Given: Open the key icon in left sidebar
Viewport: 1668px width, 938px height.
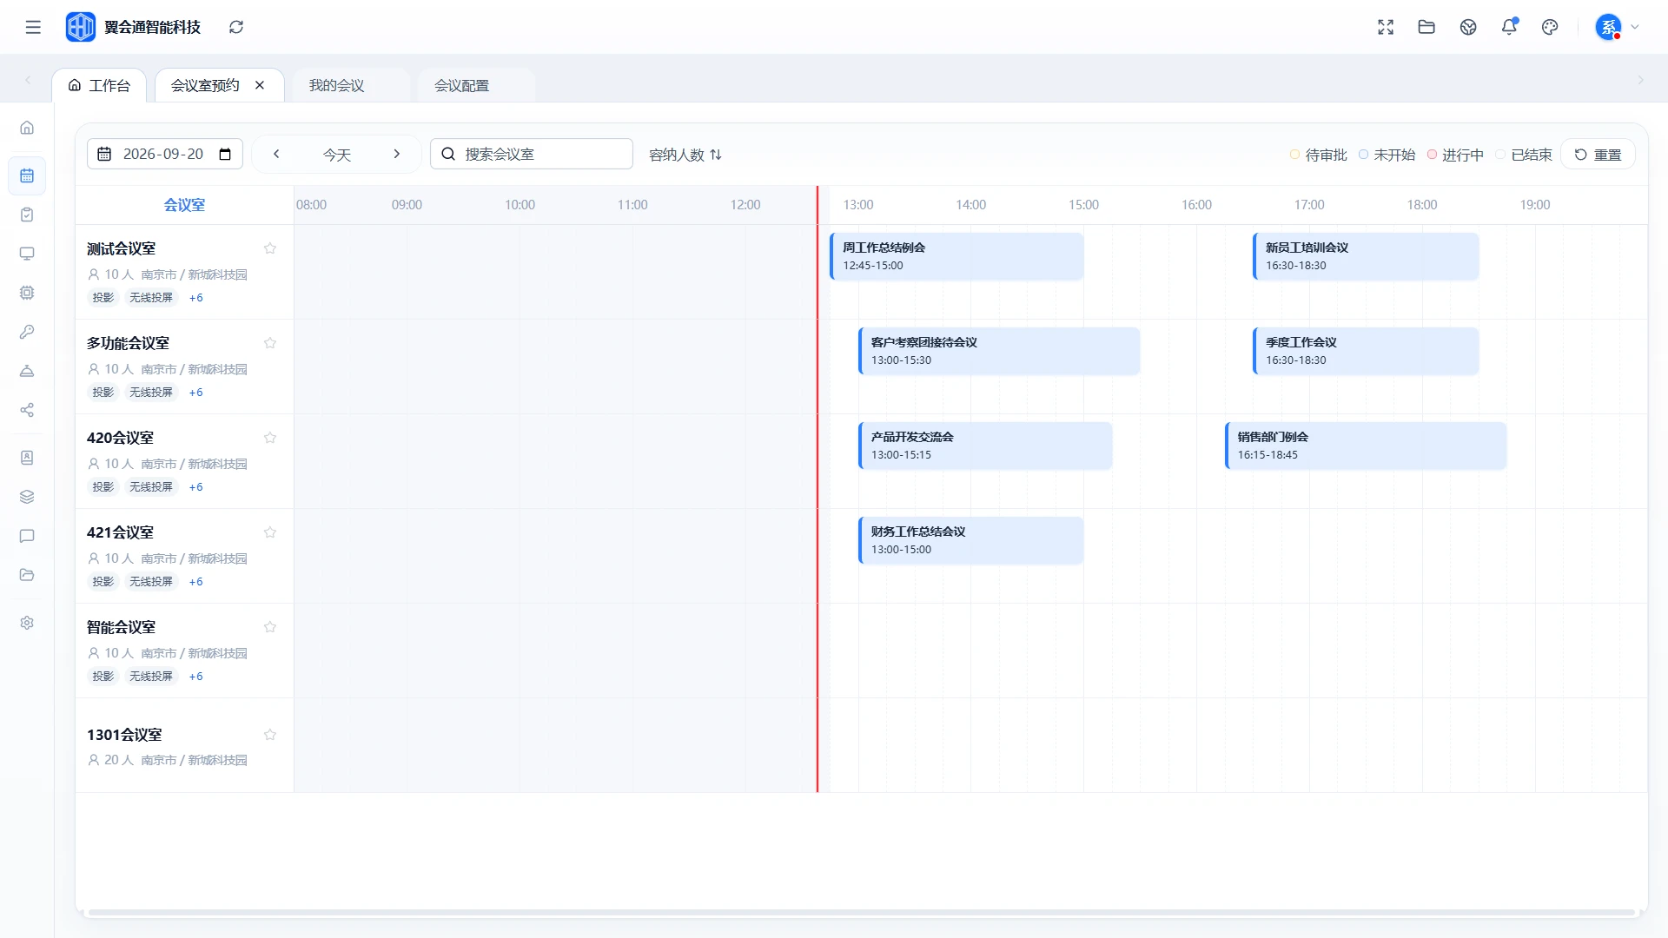Looking at the screenshot, I should click(x=27, y=332).
